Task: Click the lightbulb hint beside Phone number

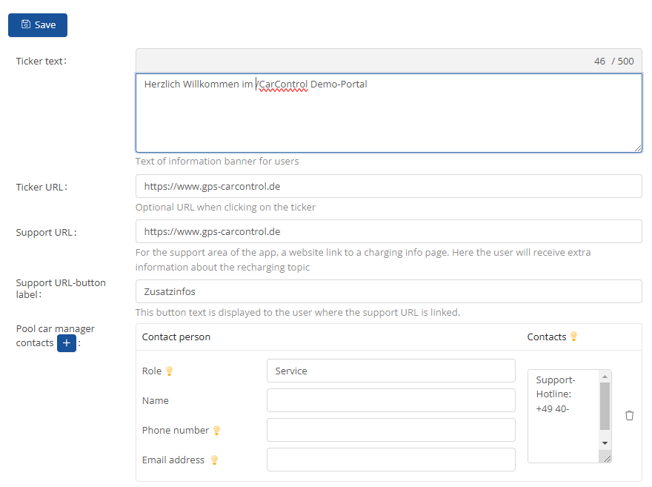Action: click(216, 430)
